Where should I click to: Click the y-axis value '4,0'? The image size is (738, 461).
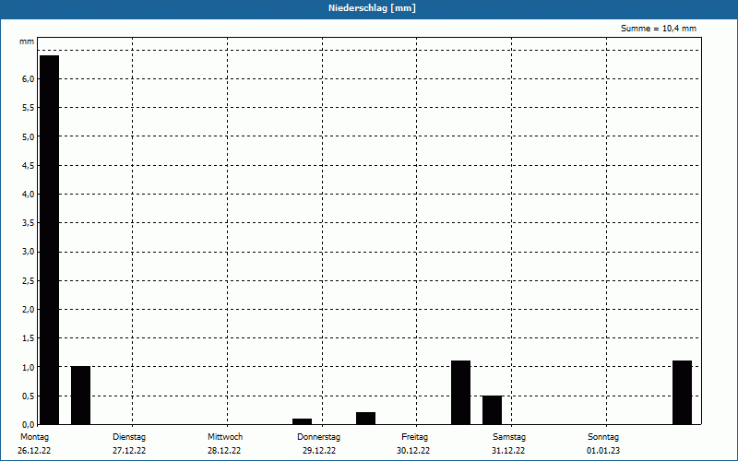point(29,195)
